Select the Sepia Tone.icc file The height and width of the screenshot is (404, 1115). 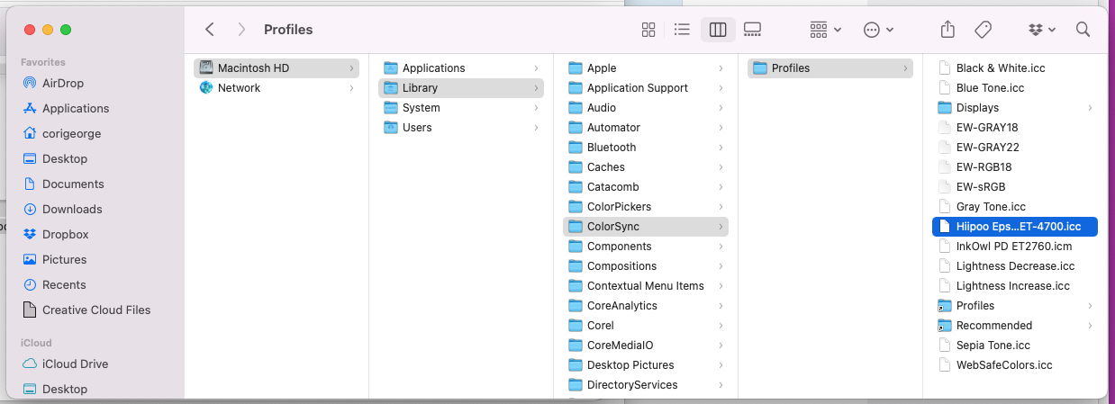coord(993,345)
